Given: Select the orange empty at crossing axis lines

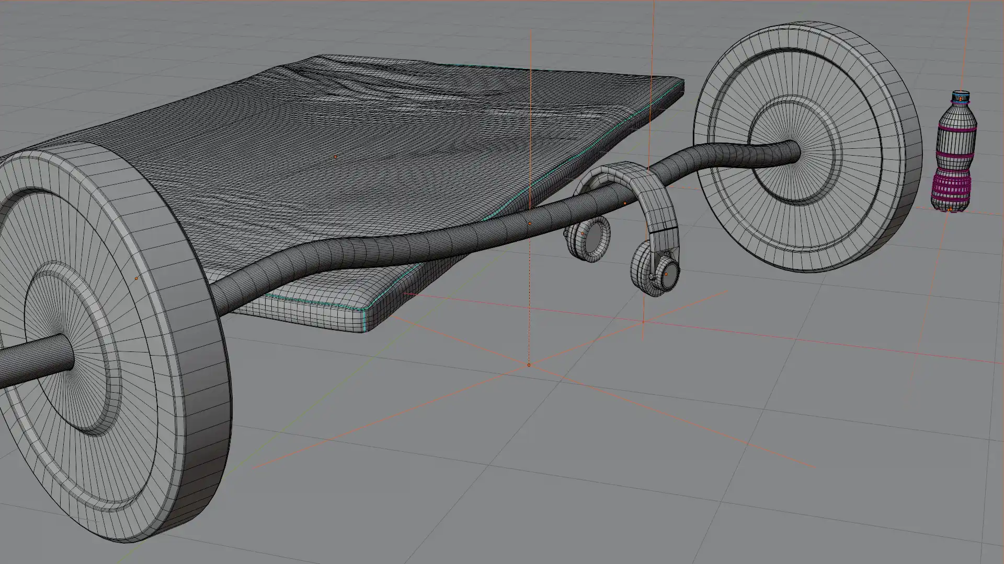Looking at the screenshot, I should point(529,365).
